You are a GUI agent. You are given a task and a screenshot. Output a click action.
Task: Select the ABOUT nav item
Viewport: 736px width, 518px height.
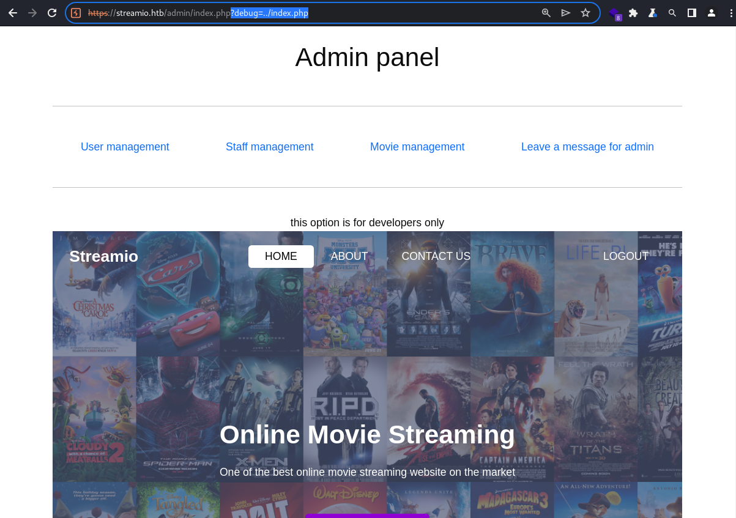[349, 256]
